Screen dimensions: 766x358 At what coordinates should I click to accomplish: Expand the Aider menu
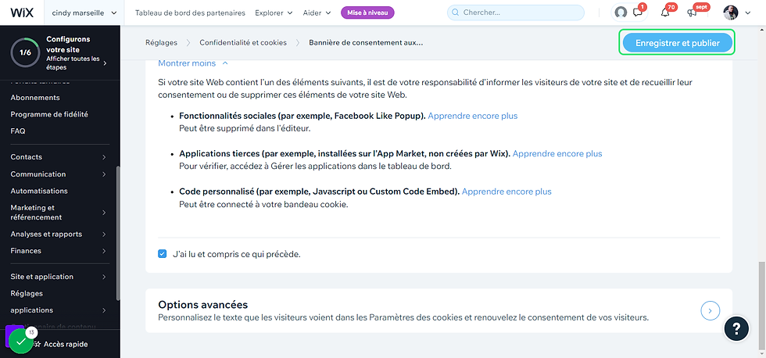click(x=317, y=13)
